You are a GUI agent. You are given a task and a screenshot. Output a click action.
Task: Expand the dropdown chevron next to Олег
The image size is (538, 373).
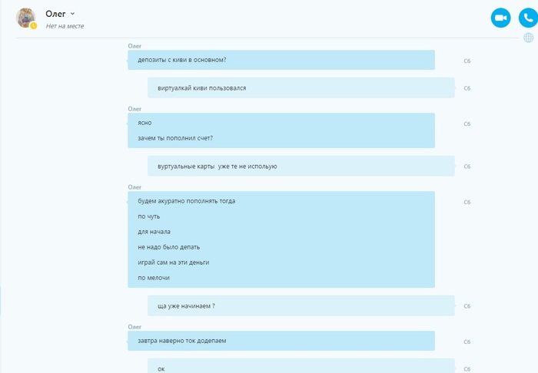pos(72,14)
